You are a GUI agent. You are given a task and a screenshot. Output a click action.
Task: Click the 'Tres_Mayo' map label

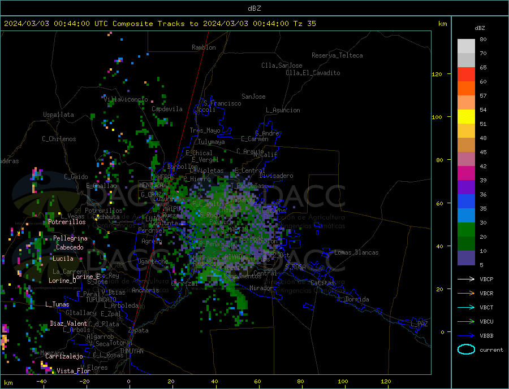click(x=205, y=130)
